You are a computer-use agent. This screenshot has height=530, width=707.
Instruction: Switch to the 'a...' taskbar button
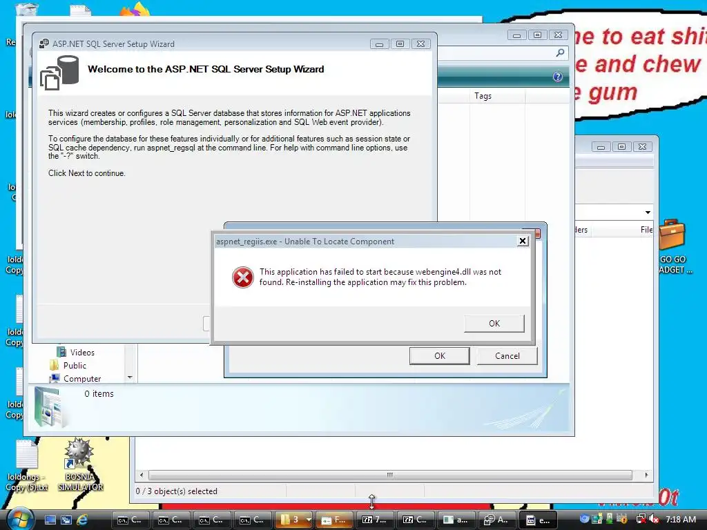[457, 520]
